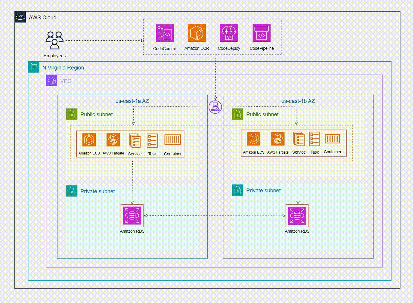
Task: Click the Task icon in us-east-1b
Action: (x=314, y=139)
